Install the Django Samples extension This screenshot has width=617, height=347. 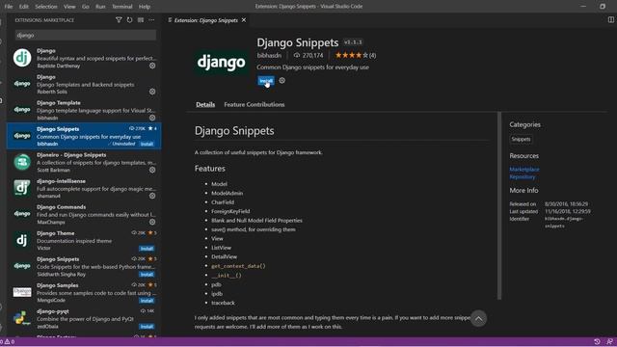tap(147, 301)
